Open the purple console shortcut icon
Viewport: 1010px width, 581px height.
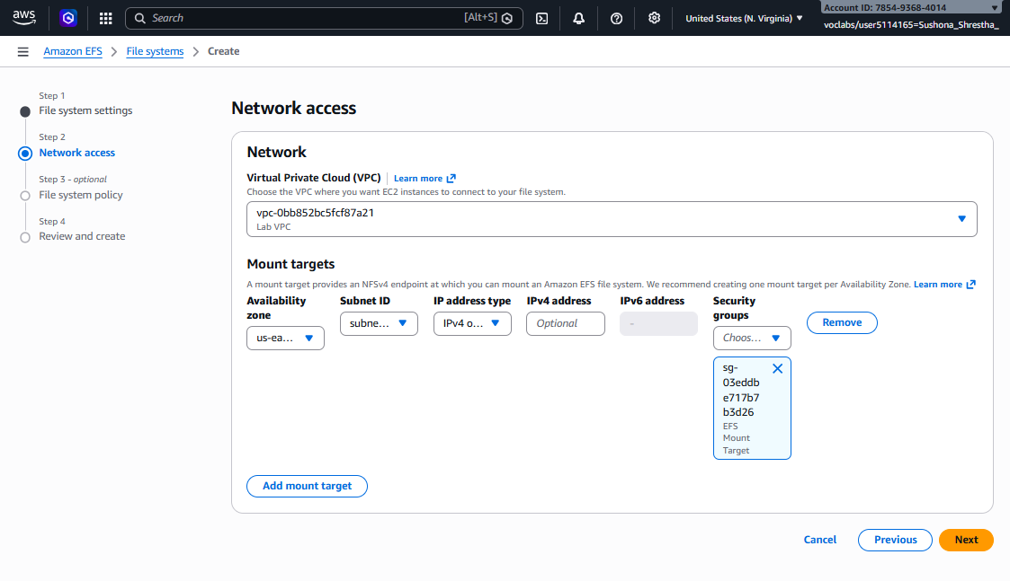(68, 18)
